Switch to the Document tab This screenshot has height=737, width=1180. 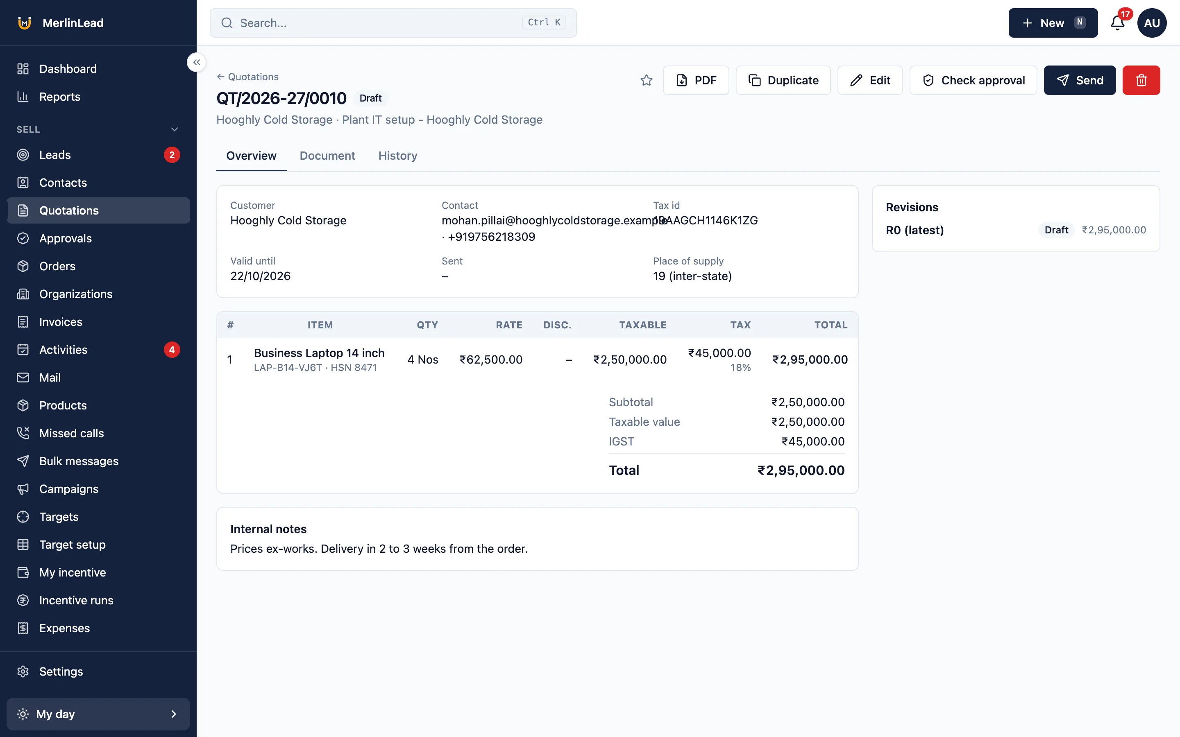tap(327, 156)
